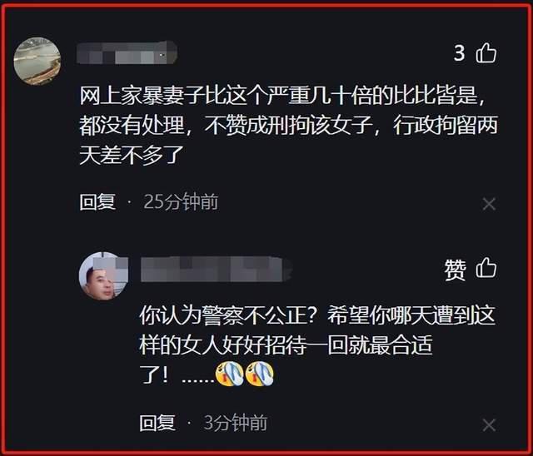Select the text line 天差不多了
The width and height of the screenshot is (533, 456).
pyautogui.click(x=132, y=155)
